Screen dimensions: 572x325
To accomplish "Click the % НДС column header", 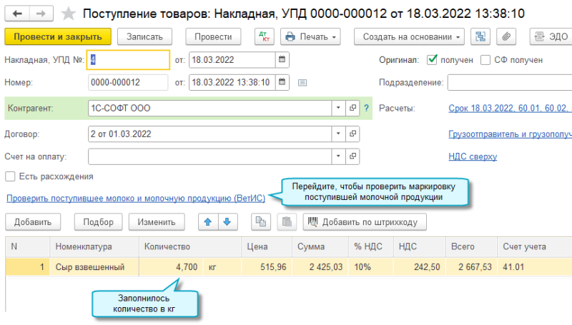I will (371, 246).
